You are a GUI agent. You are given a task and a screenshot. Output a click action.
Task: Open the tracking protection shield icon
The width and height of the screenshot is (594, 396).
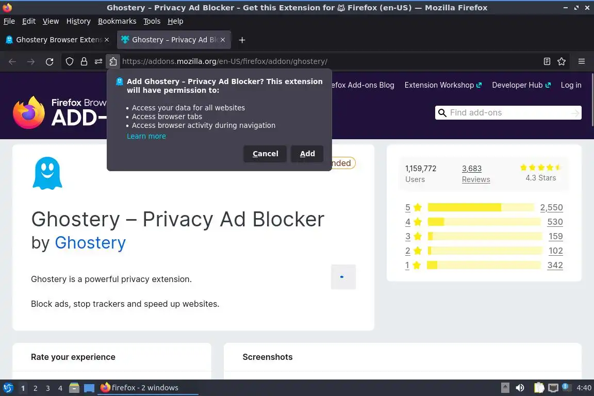tap(69, 61)
